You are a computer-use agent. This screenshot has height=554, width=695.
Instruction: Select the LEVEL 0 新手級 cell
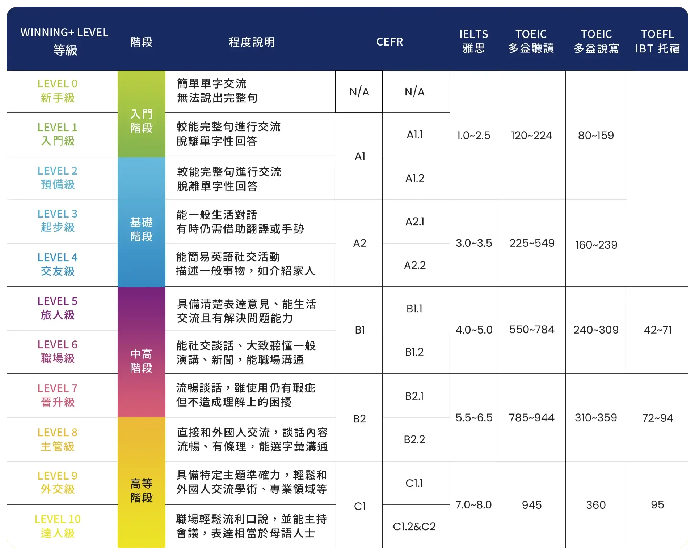point(57,91)
